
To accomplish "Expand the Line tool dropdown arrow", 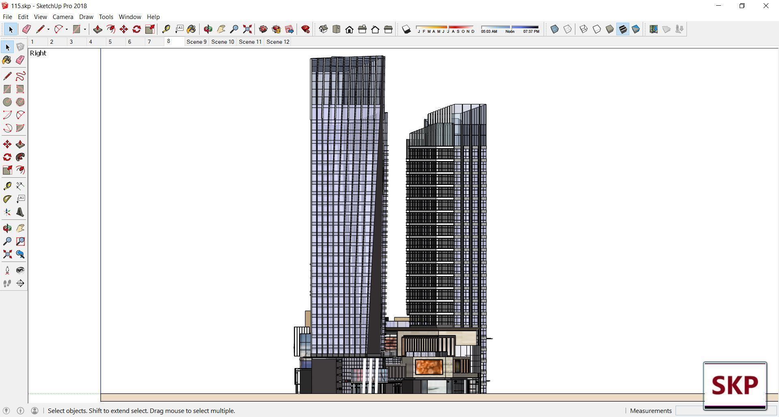I will click(x=48, y=29).
